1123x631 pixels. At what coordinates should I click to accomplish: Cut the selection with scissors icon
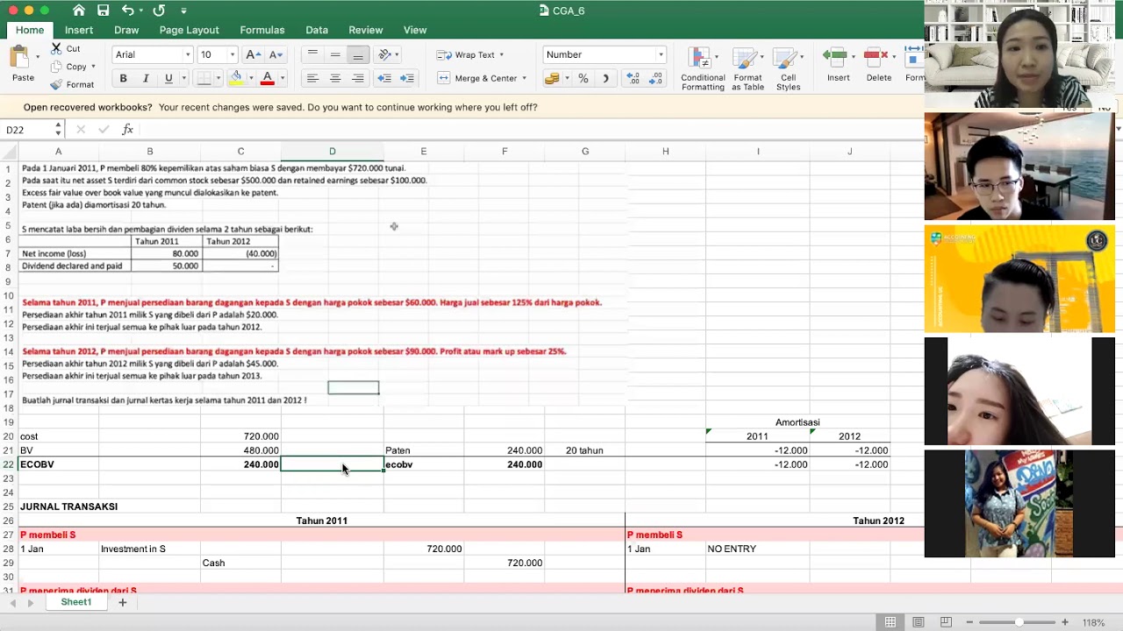point(56,49)
